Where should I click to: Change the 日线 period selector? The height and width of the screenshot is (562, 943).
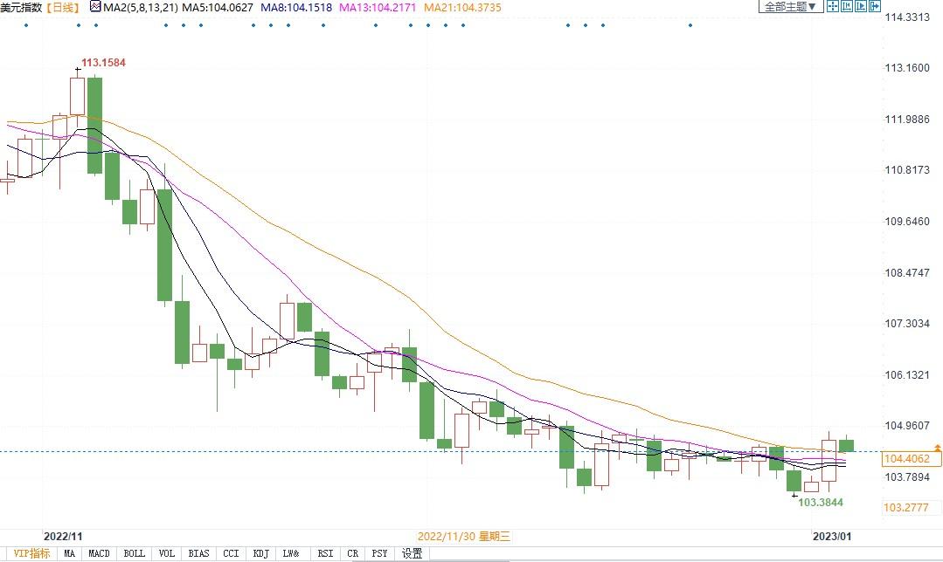click(62, 7)
